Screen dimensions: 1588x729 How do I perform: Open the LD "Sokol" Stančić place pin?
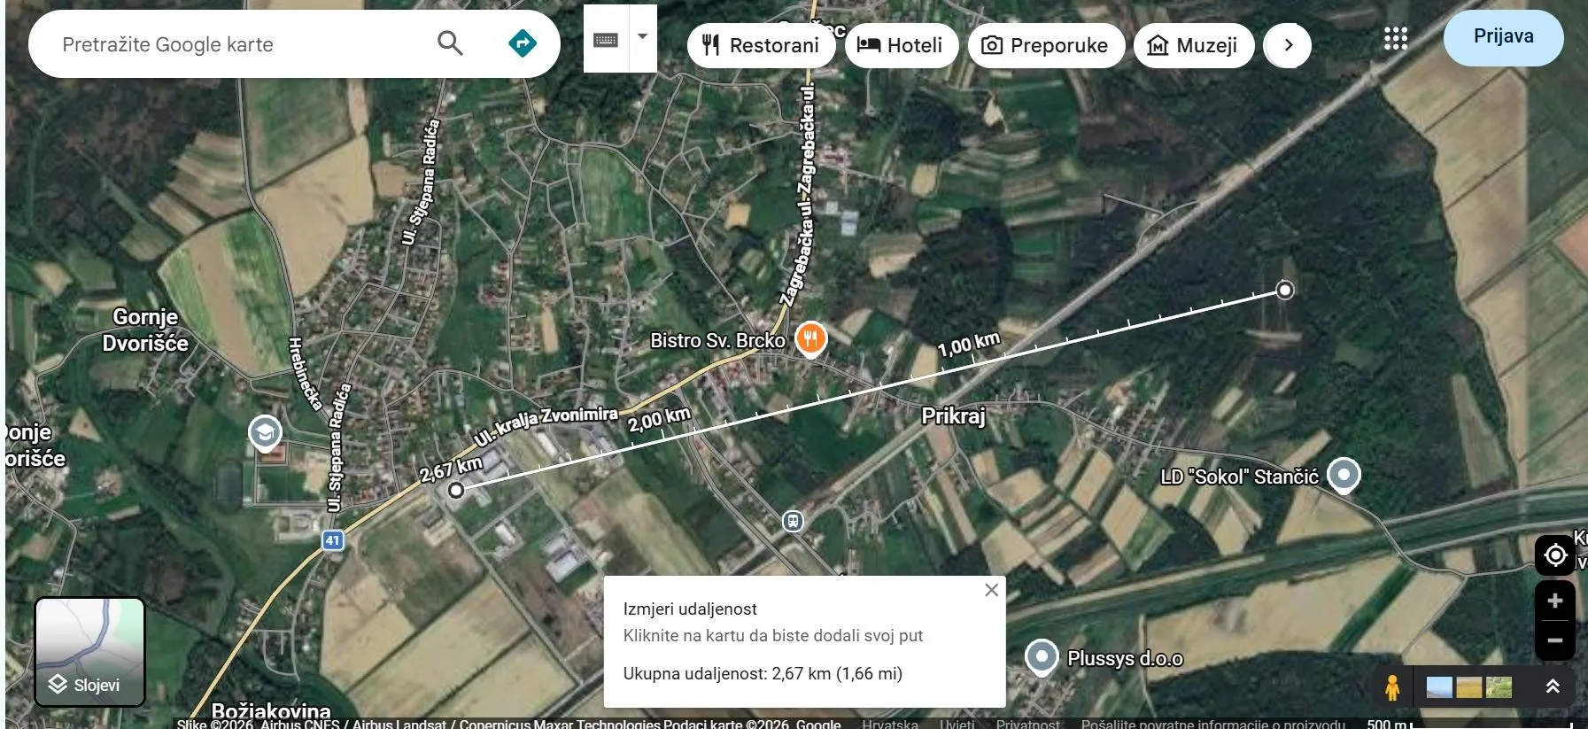coord(1344,475)
